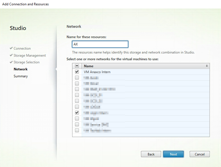Screen dimensions: 221x167
Task: Jump to the Summary step
Action: pos(21,76)
